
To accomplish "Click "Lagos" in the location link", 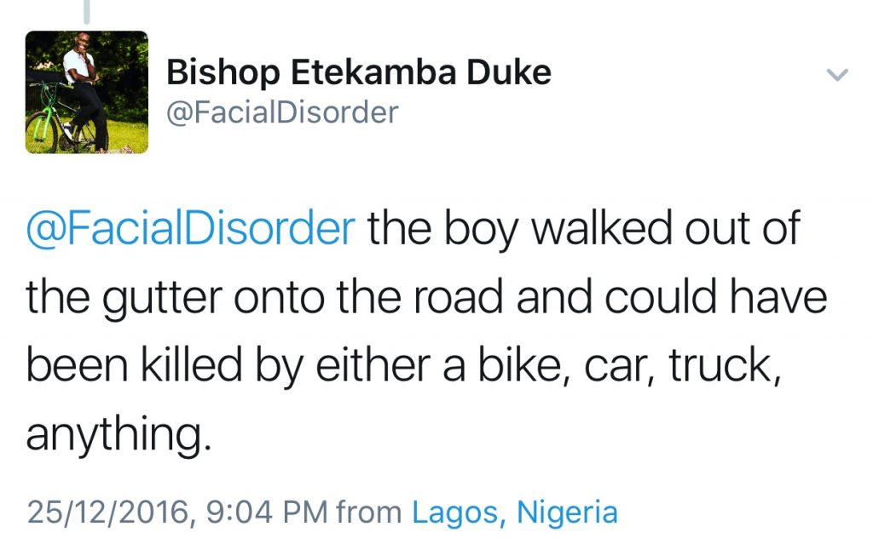I will (455, 512).
